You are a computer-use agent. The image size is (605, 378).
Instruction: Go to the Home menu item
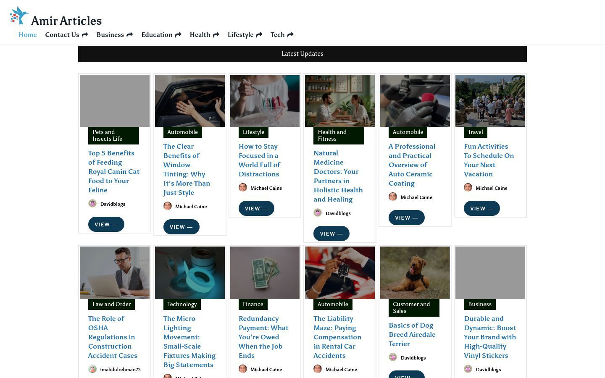(28, 35)
